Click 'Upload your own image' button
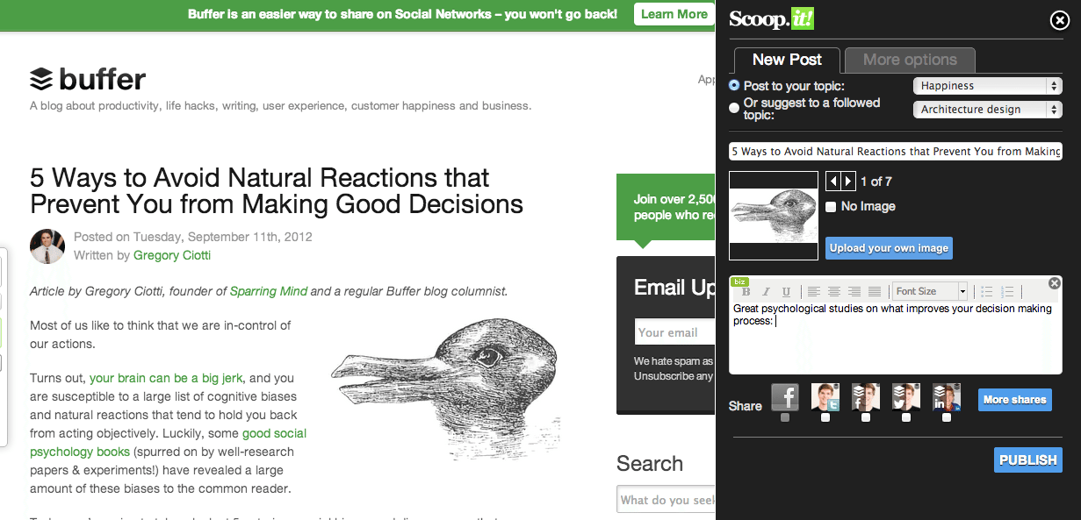1081x520 pixels. [x=889, y=248]
